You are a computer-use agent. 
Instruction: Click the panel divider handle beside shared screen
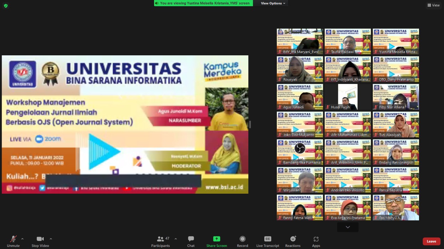[x=250, y=124]
